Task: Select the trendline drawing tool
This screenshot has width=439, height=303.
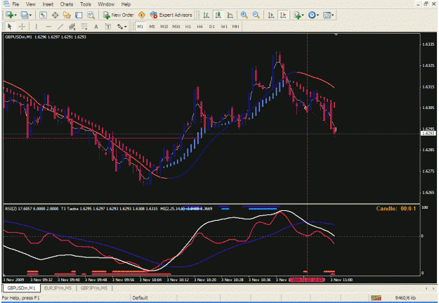Action: tap(60, 27)
